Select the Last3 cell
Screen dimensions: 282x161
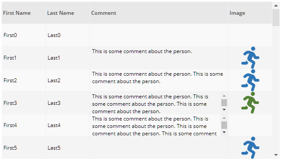click(68, 103)
